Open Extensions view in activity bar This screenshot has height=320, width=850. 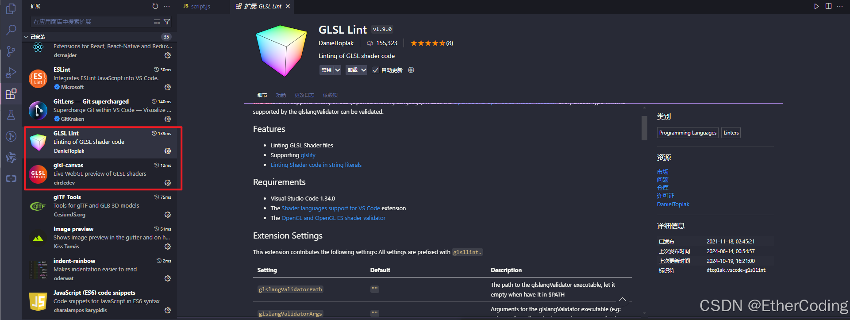(11, 94)
